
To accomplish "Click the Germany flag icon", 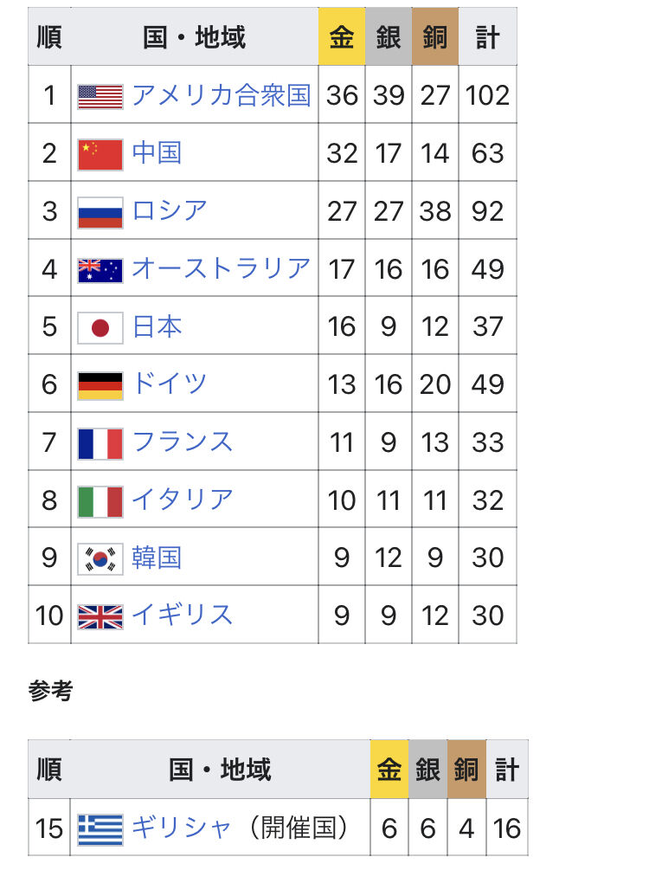I will (x=100, y=385).
